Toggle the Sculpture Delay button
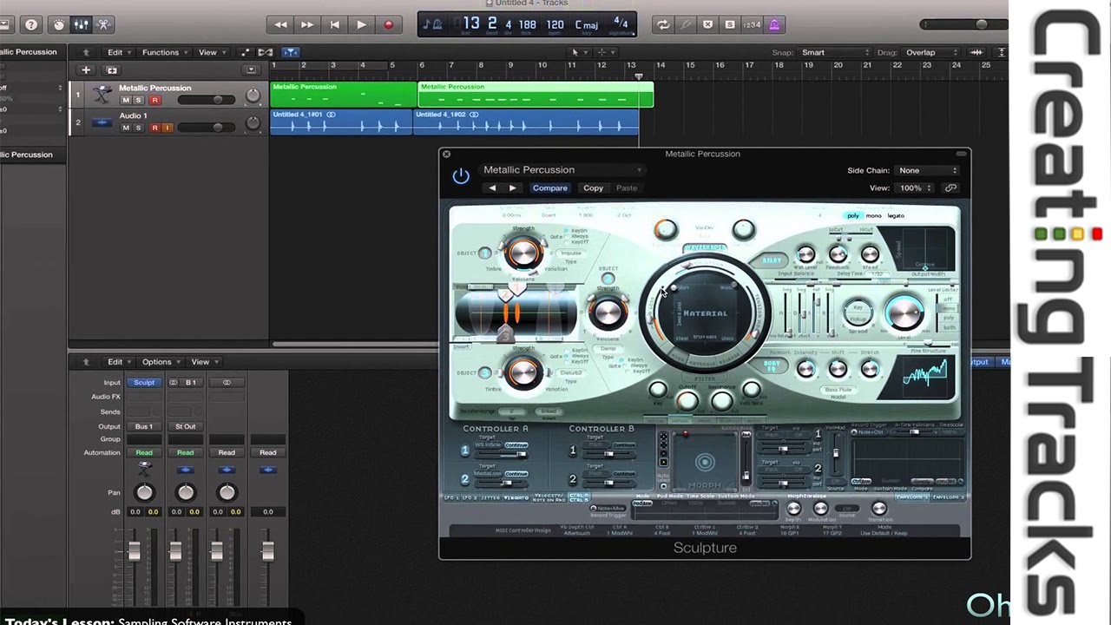The width and height of the screenshot is (1111, 625). pos(772,260)
